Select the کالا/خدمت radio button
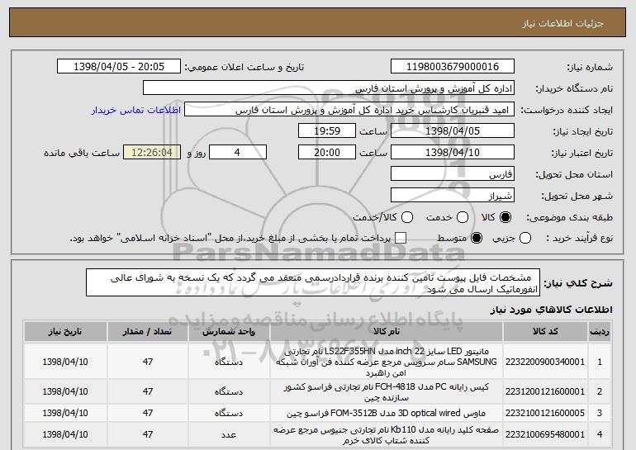Image resolution: width=636 pixels, height=450 pixels. (x=407, y=217)
